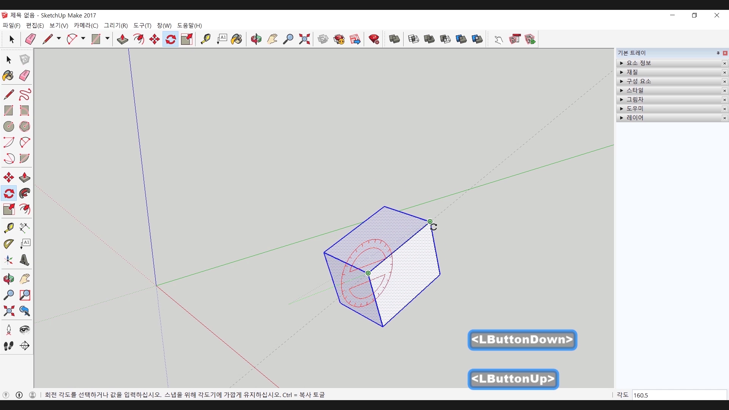
Task: Select the Eraser tool in left toolbar
Action: coord(24,76)
